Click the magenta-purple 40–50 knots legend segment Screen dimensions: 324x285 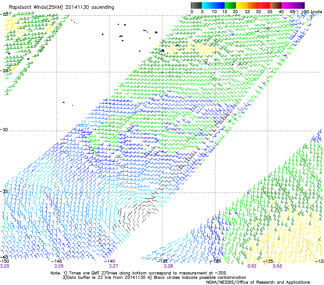pyautogui.click(x=293, y=5)
